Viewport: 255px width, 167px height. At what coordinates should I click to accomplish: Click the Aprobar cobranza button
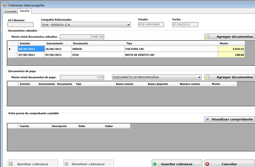pos(33,164)
